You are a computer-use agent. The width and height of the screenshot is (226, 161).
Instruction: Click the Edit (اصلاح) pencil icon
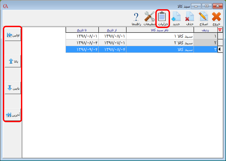[x=203, y=18]
